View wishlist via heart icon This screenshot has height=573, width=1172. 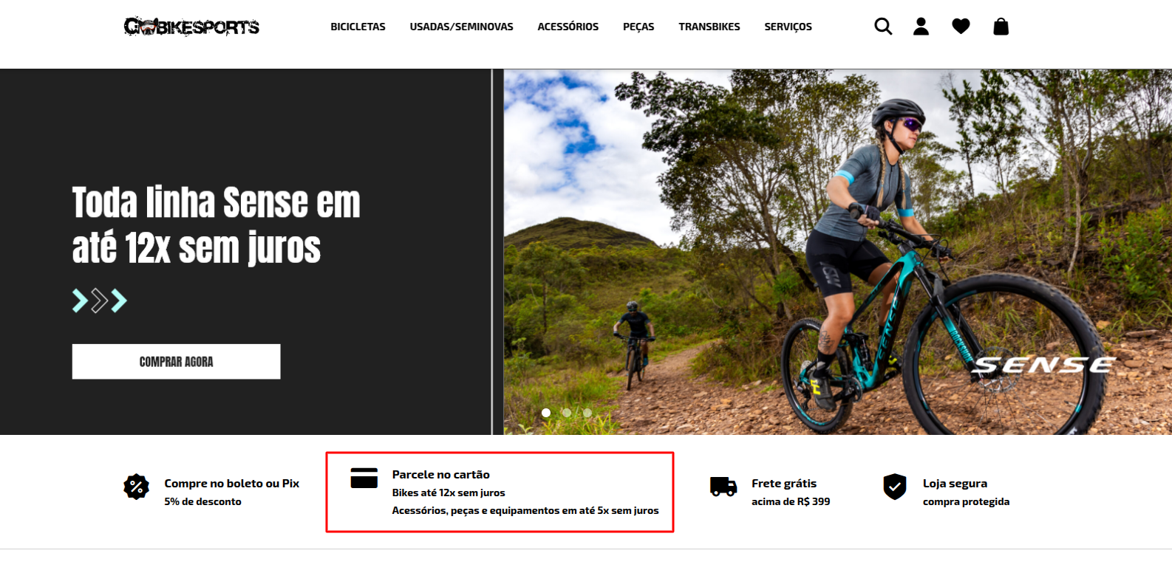pos(961,27)
